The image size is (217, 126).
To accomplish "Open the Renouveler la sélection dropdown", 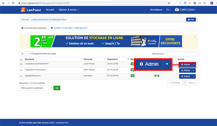I will click(36, 88).
